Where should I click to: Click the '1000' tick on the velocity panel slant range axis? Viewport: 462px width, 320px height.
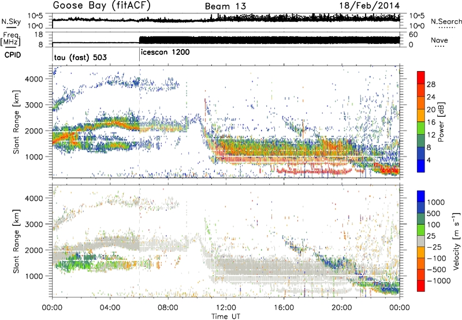pyautogui.click(x=34, y=276)
